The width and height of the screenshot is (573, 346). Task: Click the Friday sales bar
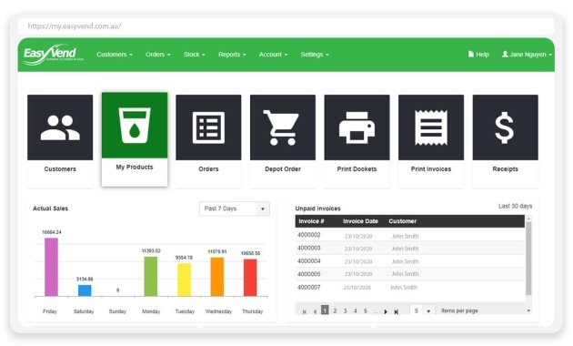point(51,267)
